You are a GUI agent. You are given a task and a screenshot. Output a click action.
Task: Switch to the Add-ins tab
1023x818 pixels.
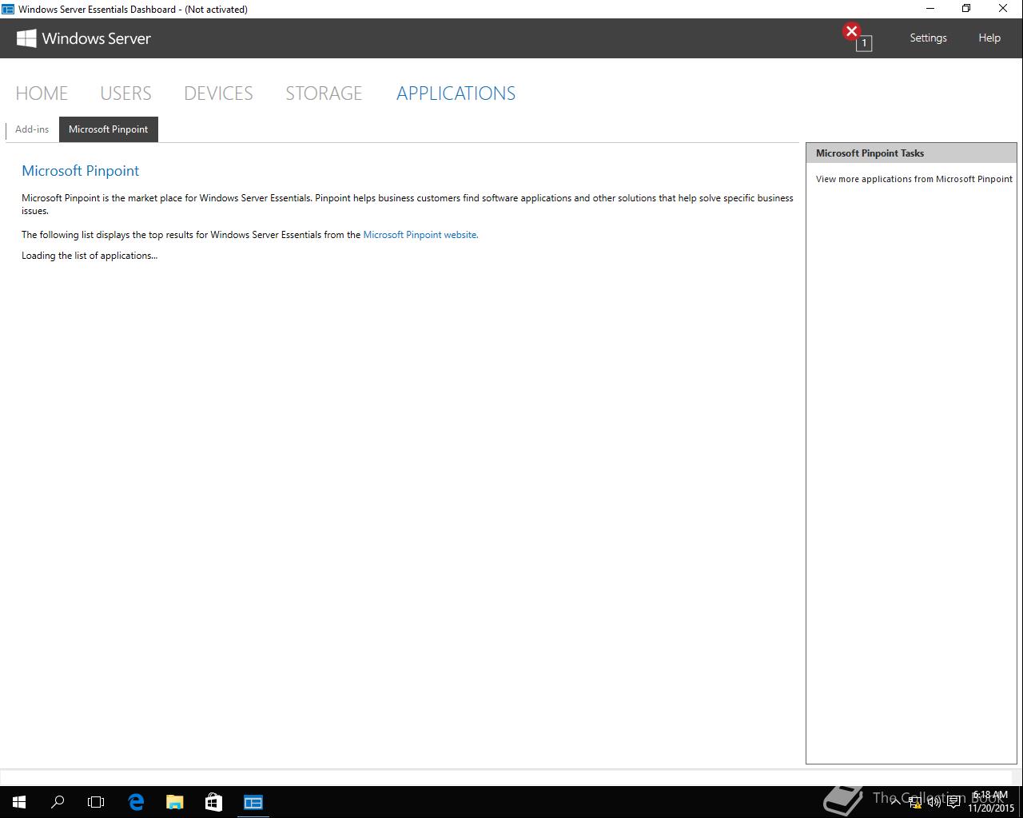click(x=32, y=129)
